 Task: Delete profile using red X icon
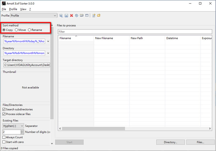click(x=72, y=15)
